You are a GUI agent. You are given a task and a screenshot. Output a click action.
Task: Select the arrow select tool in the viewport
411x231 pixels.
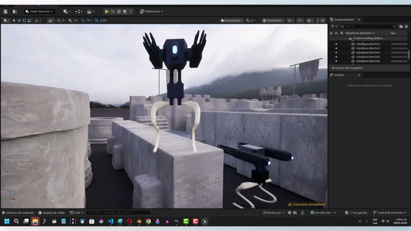[14, 21]
